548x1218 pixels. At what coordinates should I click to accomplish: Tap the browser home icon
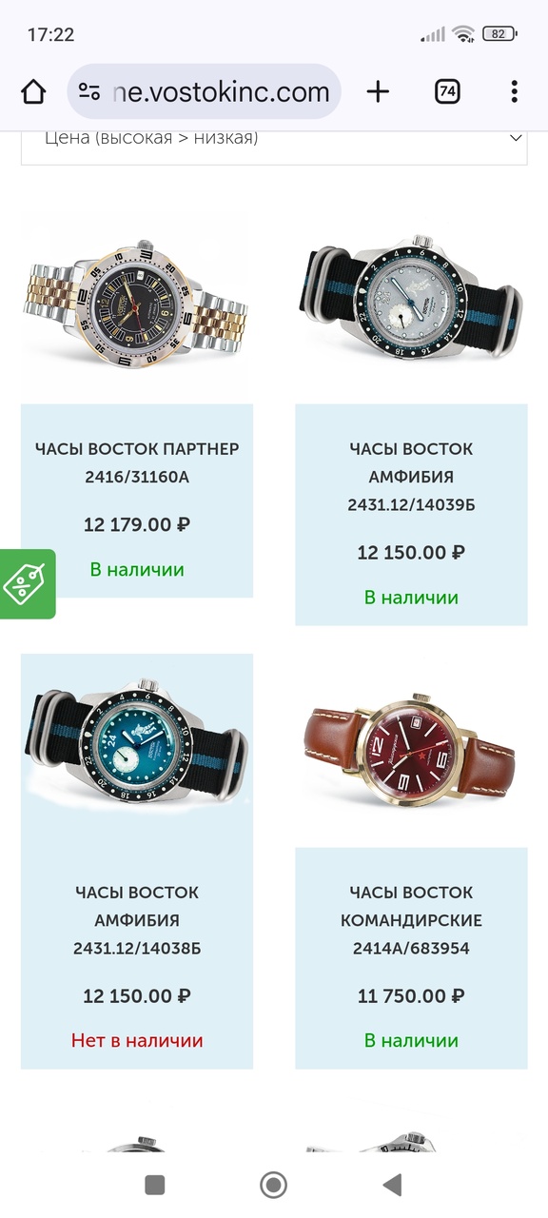pos(33,91)
